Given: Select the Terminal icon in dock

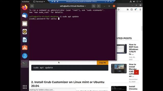Looking at the screenshot, I should (x=25, y=64).
